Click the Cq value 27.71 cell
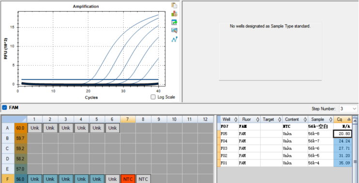 click(343, 148)
